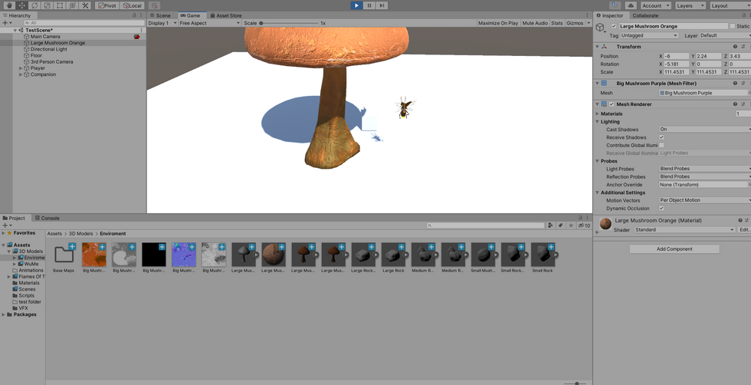Open the Tag Untagged dropdown

pos(650,35)
